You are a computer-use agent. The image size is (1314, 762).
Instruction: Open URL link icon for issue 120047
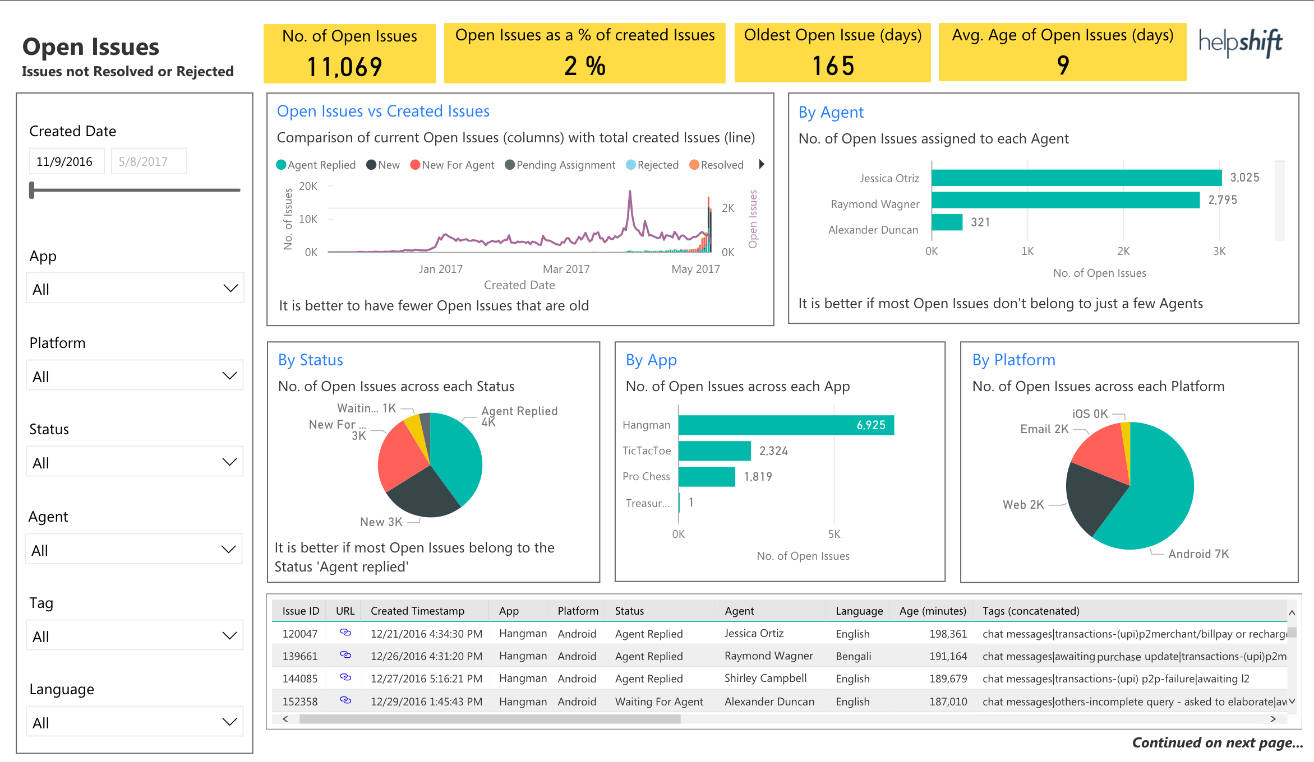pos(345,633)
